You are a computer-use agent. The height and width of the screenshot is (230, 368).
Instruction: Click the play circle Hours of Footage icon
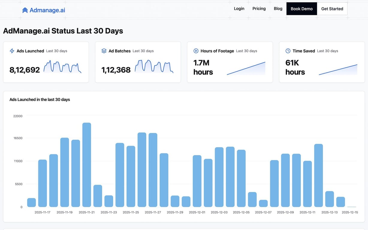point(196,51)
